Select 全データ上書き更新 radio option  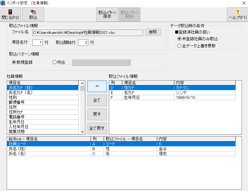click(x=180, y=46)
